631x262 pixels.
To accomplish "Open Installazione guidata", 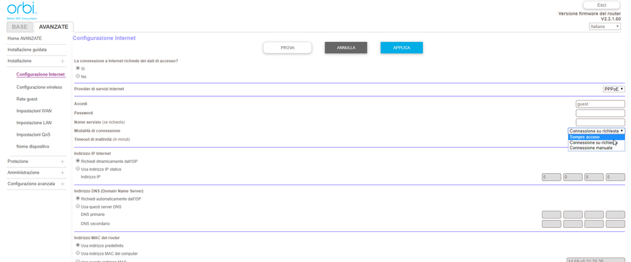I will (x=27, y=50).
